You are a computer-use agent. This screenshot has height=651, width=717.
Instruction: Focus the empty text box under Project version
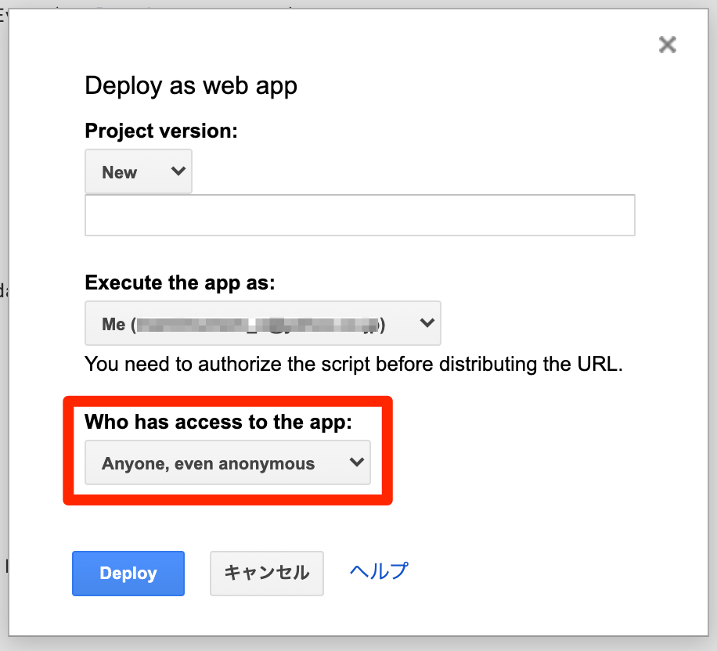point(359,214)
